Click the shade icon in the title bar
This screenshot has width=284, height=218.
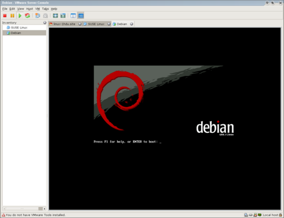[267, 3]
